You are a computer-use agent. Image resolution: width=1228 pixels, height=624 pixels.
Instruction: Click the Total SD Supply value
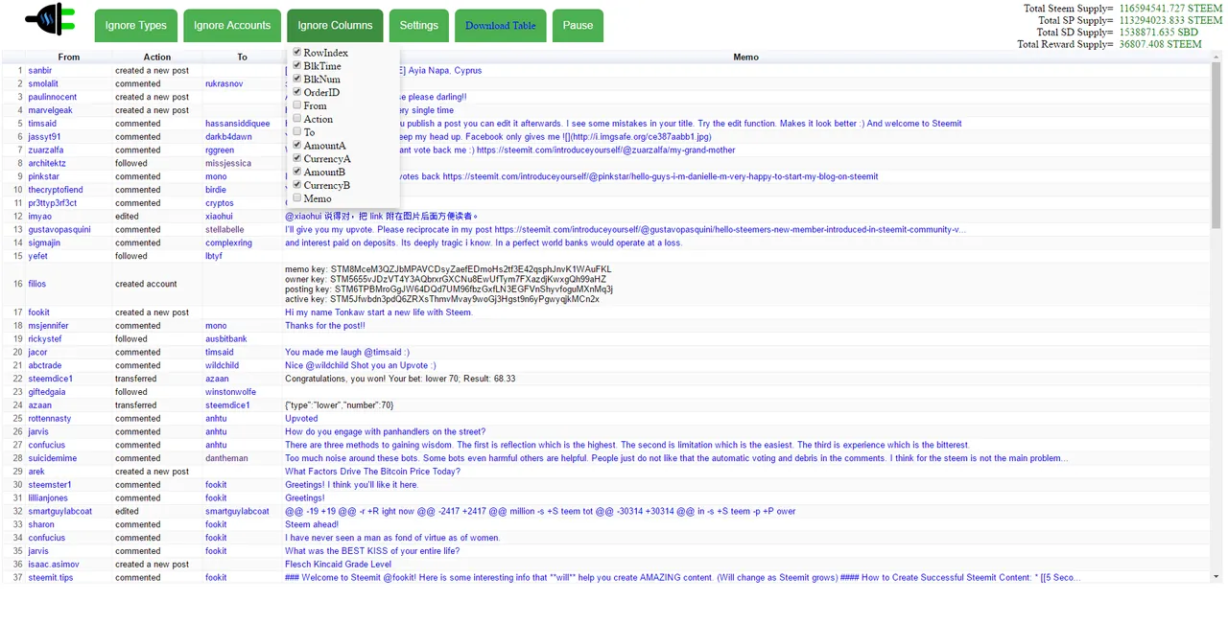(x=1159, y=32)
